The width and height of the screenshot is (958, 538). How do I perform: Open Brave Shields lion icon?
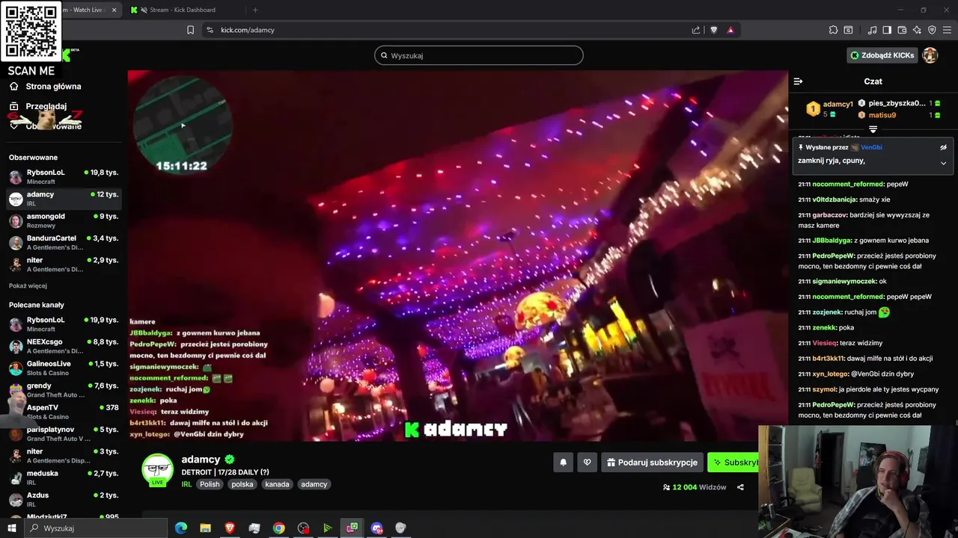[x=713, y=30]
